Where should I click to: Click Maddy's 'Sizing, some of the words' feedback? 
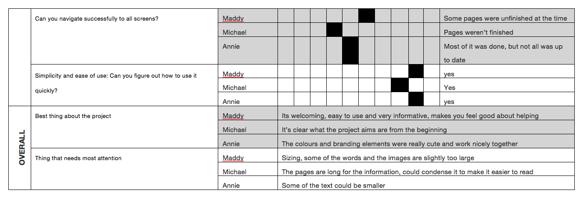click(378, 158)
